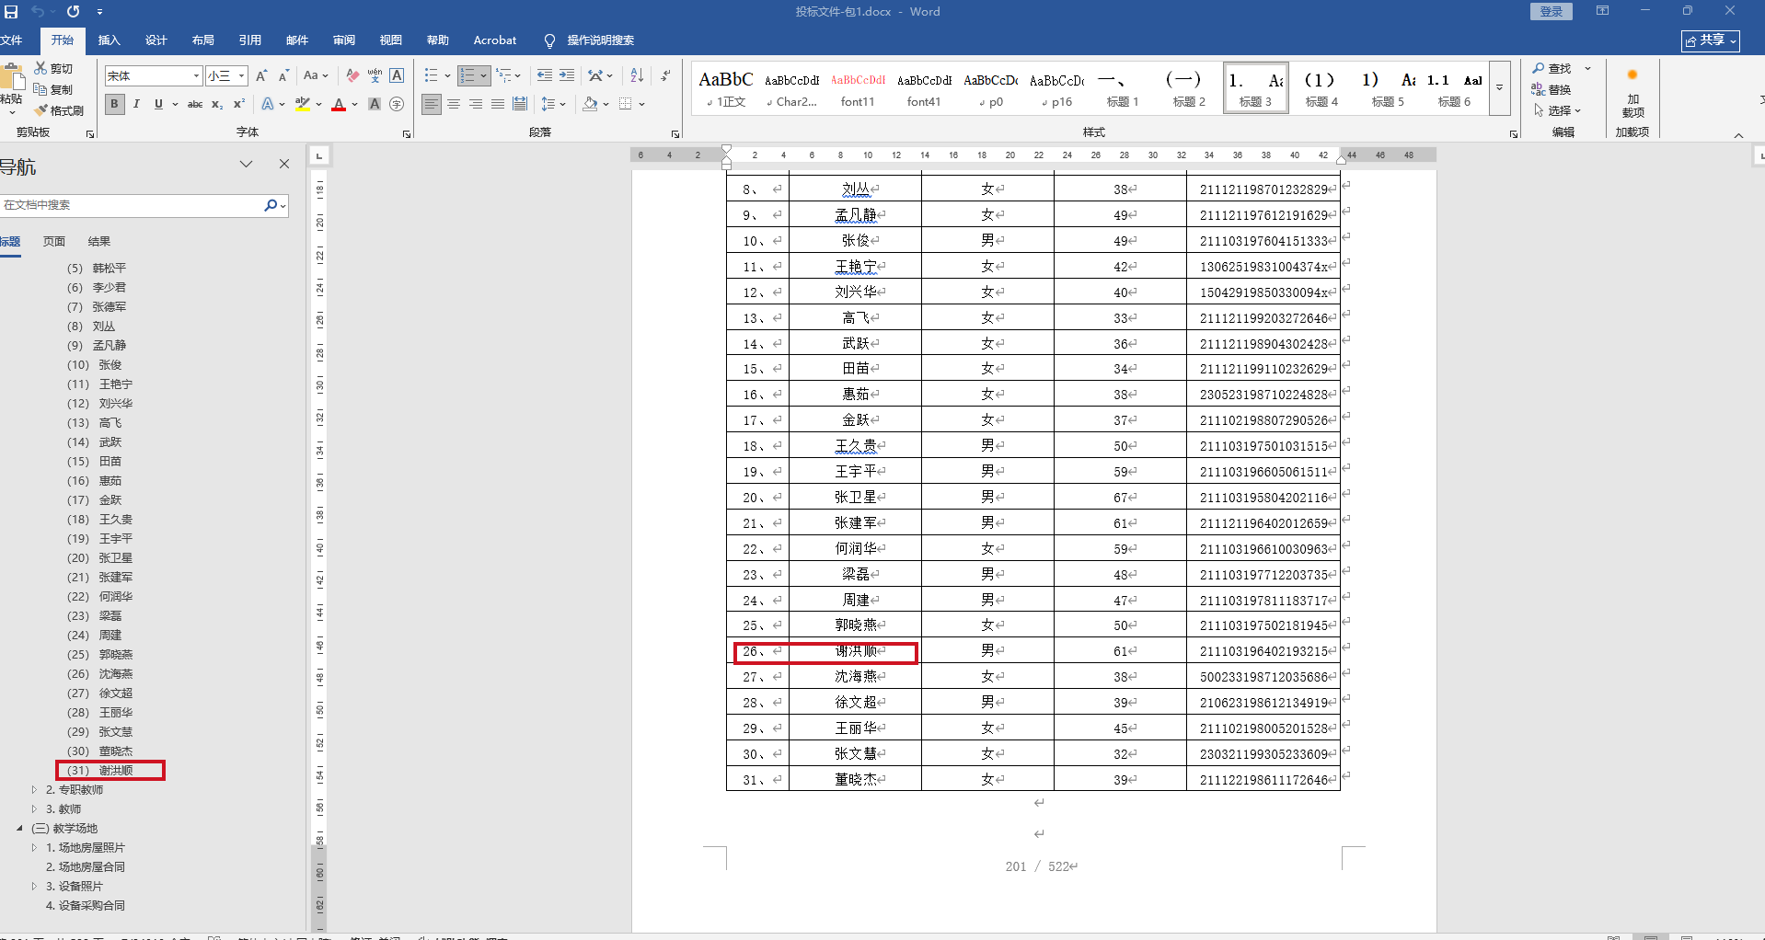Toggle Bold formatting
1765x940 pixels.
(114, 104)
